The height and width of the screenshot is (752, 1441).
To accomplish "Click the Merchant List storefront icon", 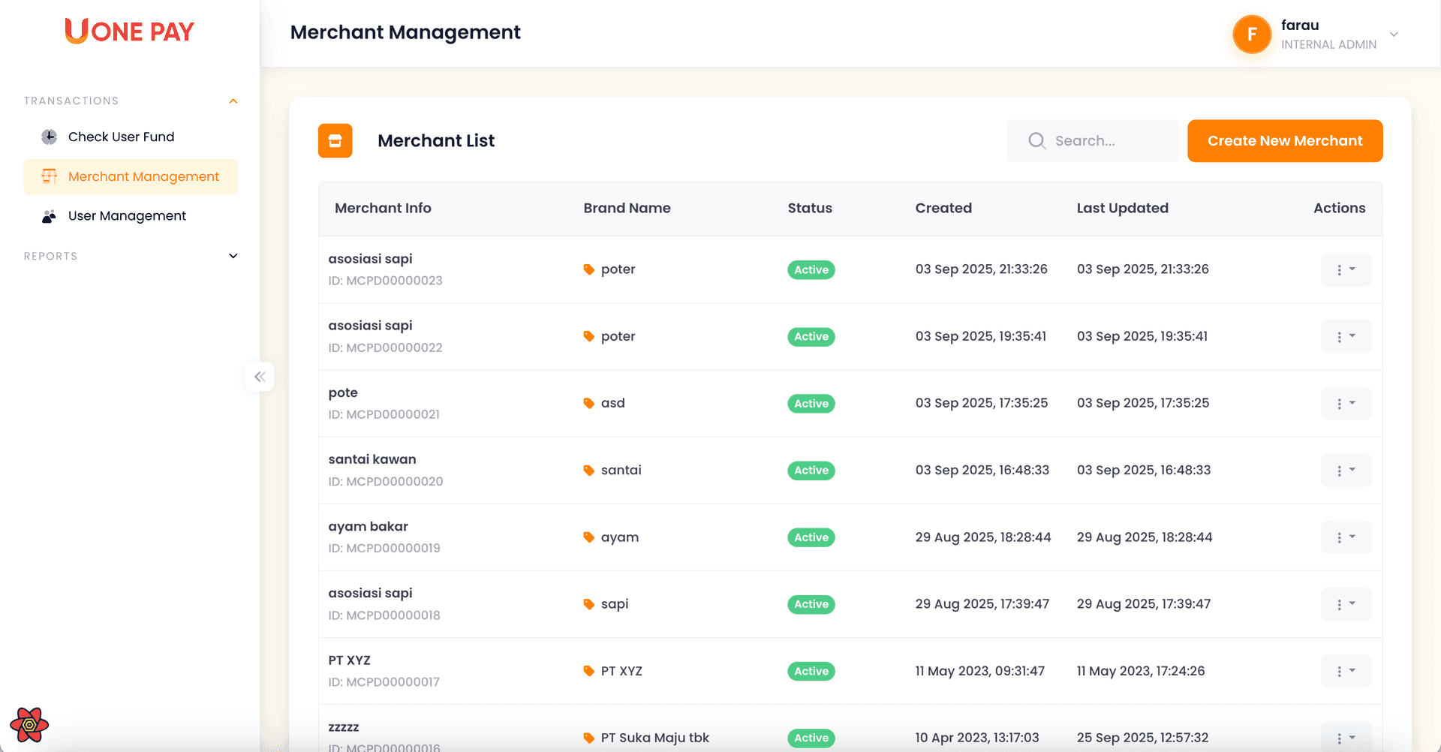I will coord(335,140).
